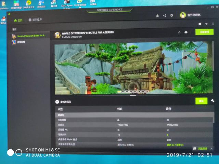Click the World of Warcraft game logo icon
Viewport: 219px width, 164px height.
click(x=58, y=35)
